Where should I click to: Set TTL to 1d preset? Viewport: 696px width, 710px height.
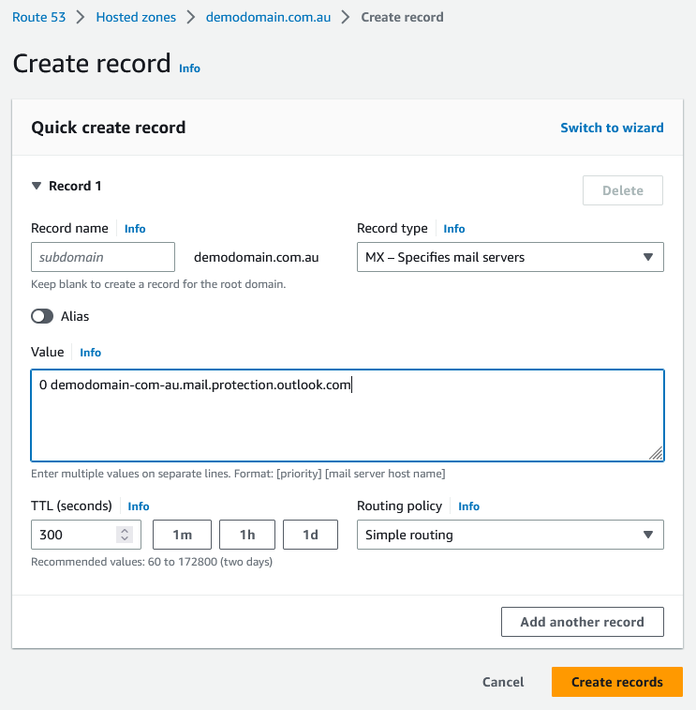tap(310, 535)
